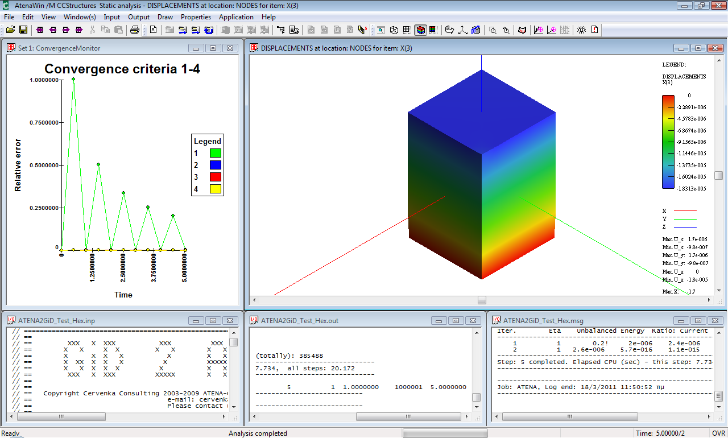
Task: Click yellow swatch for legend item 4
Action: (215, 189)
